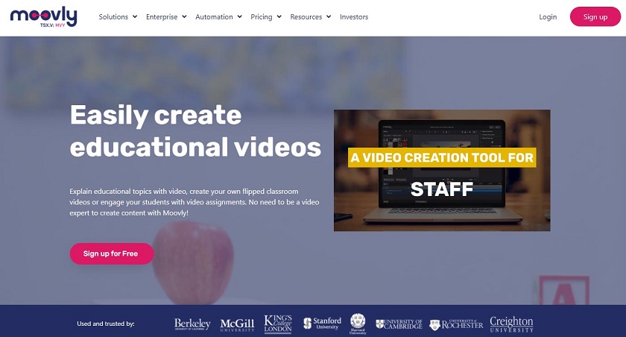Click the McGill University logo
This screenshot has width=626, height=337.
click(x=237, y=325)
